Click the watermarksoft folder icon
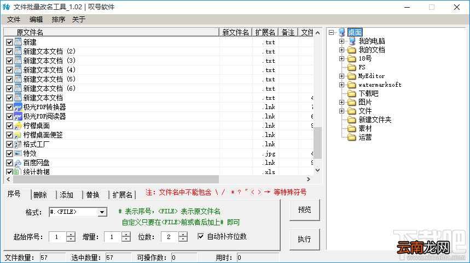This screenshot has width=470, height=263. click(352, 85)
